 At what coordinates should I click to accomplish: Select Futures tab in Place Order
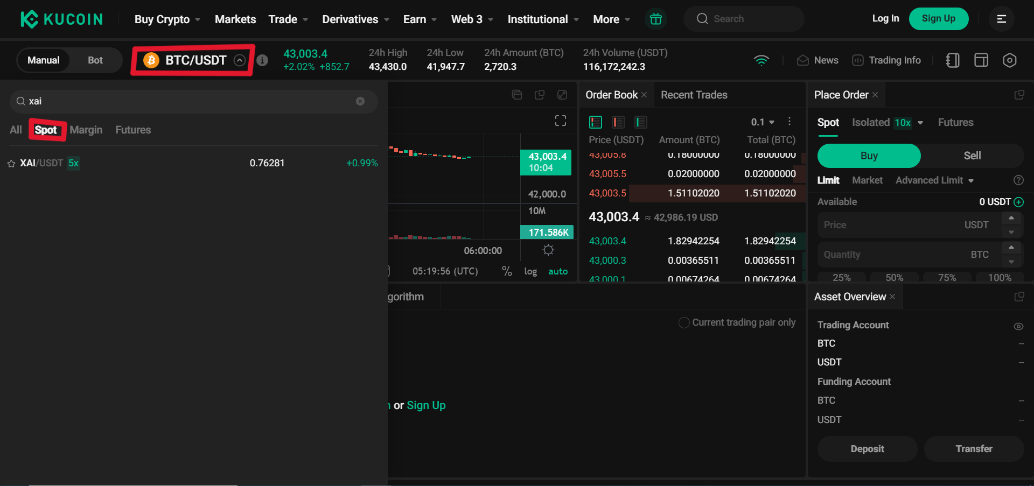[955, 122]
